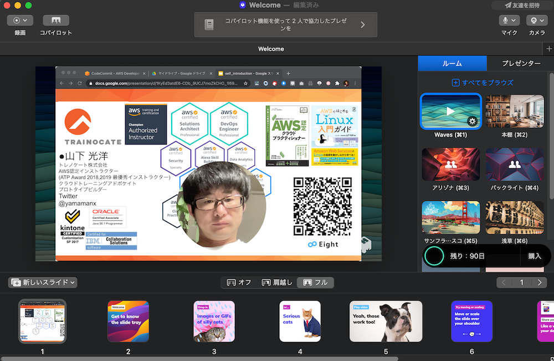554x361 pixels.
Task: Open the recording (録画) dropdown button
Action: tap(20, 20)
